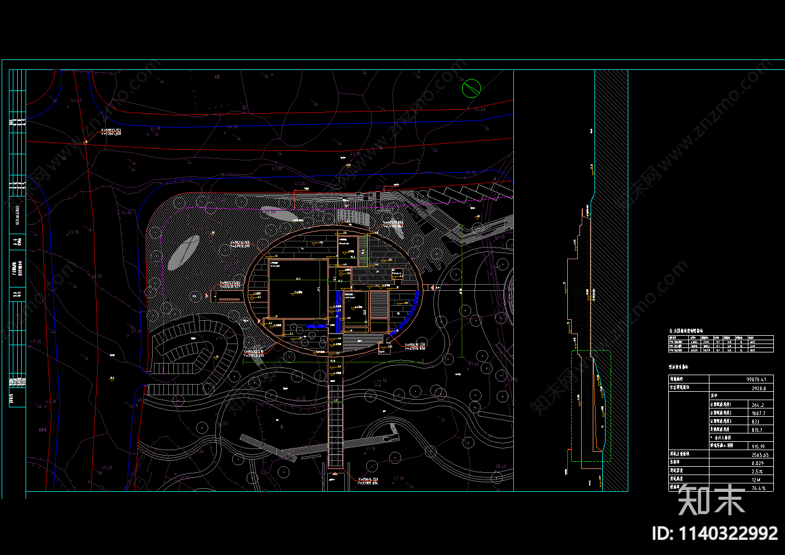Pick the 1007.7 table value
Screen dimensions: 785x555
click(758, 413)
